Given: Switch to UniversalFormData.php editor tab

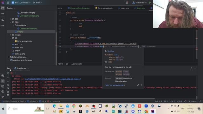Looking at the screenshot, I should 79,8.
